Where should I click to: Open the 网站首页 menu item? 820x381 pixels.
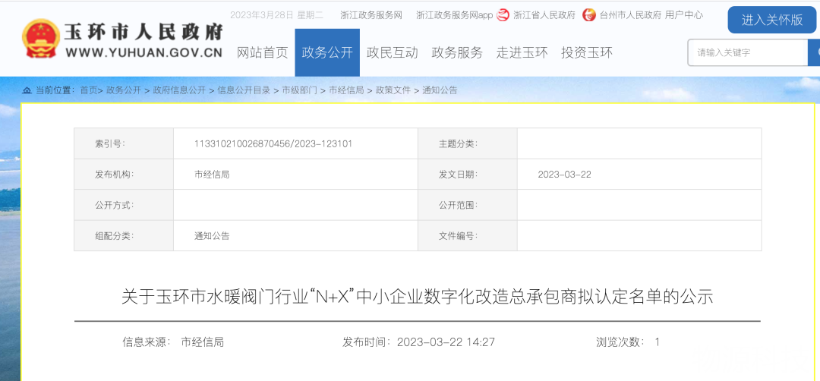pyautogui.click(x=263, y=52)
